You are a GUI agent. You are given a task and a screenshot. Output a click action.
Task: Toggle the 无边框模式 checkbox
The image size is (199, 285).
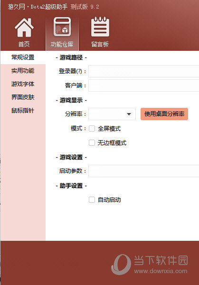[92, 142]
